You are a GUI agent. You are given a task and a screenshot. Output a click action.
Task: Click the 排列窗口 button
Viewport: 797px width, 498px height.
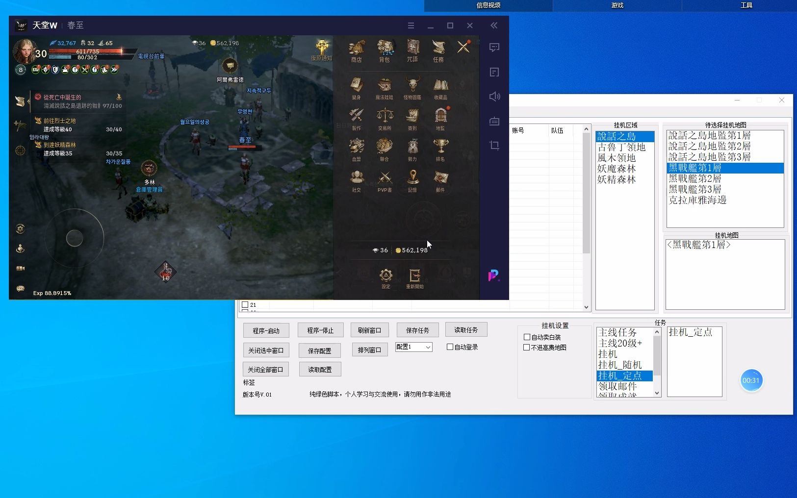click(x=369, y=350)
